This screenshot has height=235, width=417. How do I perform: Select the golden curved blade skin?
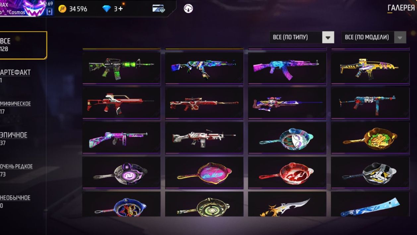click(287, 205)
